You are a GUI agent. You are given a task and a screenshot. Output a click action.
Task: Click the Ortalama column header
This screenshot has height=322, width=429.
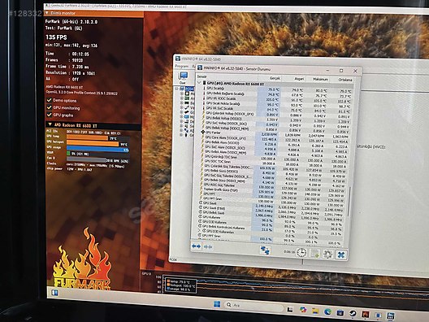tap(345, 80)
